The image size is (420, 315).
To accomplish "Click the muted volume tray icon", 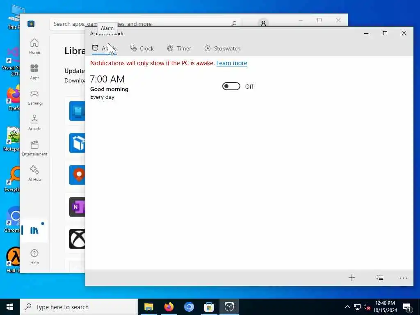I will point(367,307).
